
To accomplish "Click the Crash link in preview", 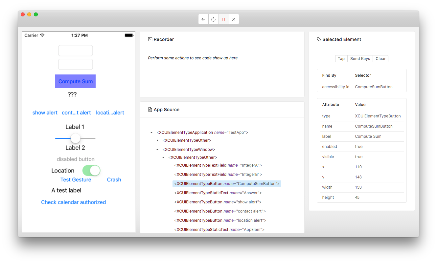I will pos(114,179).
